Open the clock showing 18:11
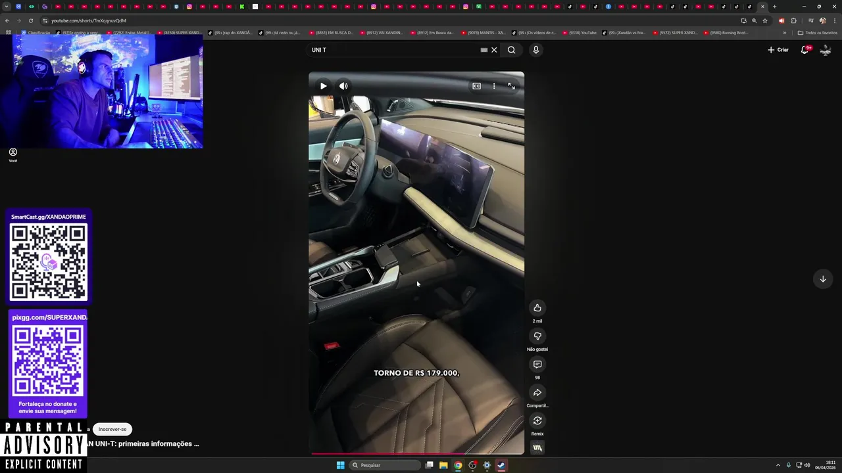The width and height of the screenshot is (842, 473). tap(826, 465)
